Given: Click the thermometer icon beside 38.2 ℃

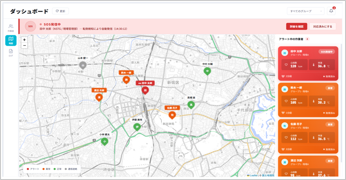Looking at the screenshot, I should pyautogui.click(x=313, y=101).
